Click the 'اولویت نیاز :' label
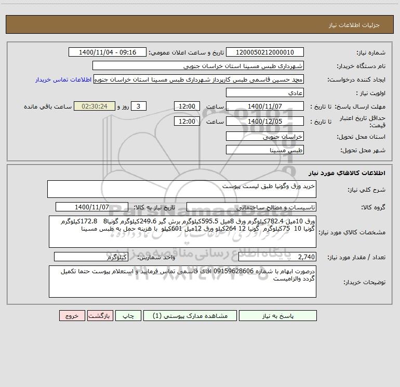Screen dimensions: 400x387 370,94
